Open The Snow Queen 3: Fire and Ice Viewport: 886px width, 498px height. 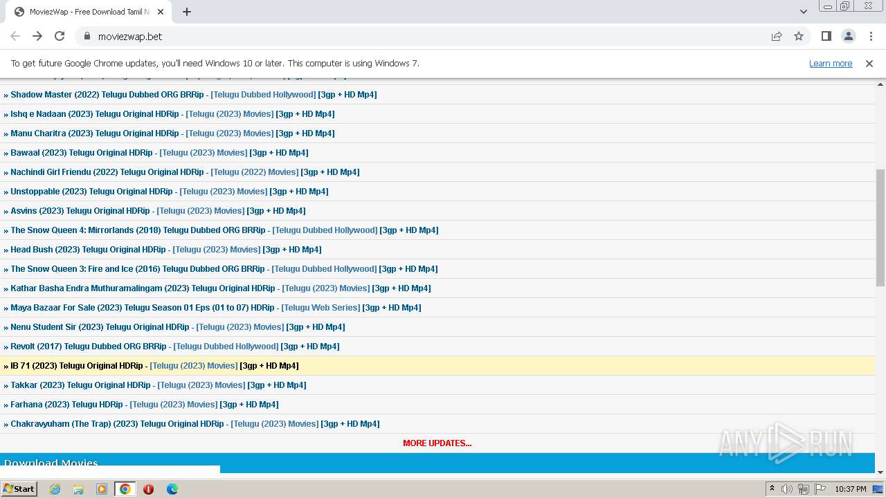click(x=138, y=269)
